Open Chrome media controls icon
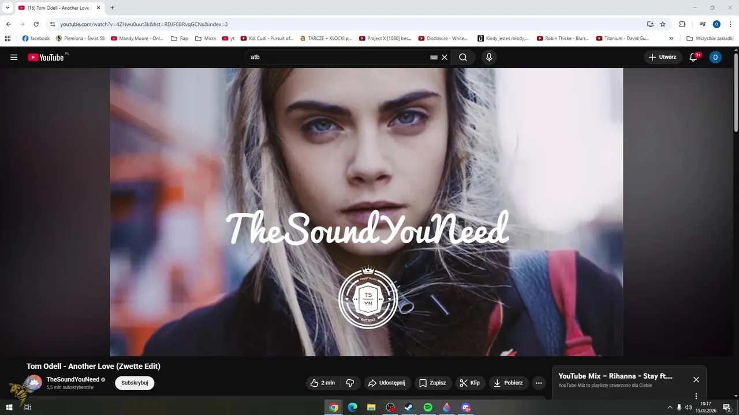739x415 pixels. point(703,24)
